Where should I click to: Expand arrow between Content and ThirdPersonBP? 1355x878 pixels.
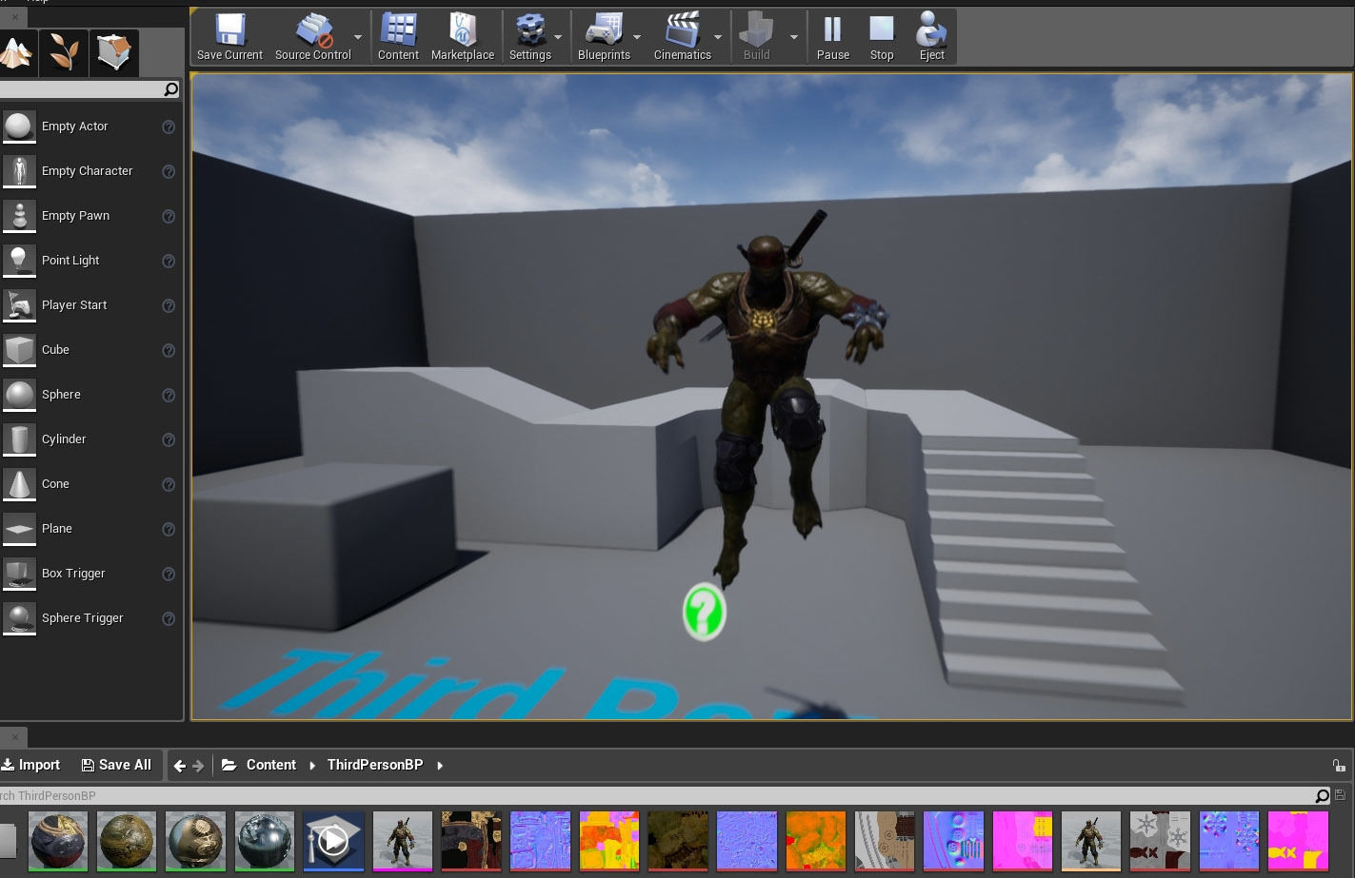point(312,765)
